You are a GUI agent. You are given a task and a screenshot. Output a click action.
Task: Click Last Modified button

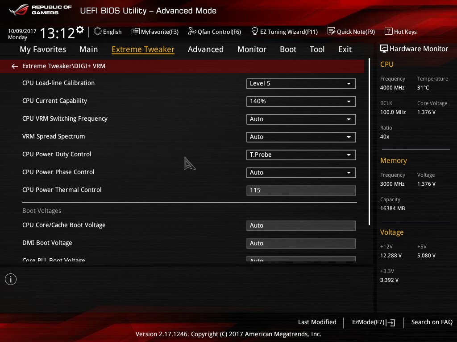pyautogui.click(x=317, y=322)
